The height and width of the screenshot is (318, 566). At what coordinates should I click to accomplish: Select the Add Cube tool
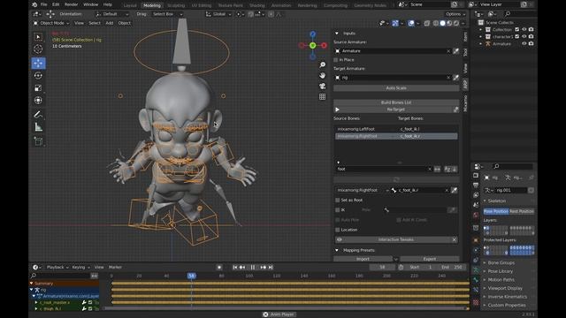click(x=38, y=141)
